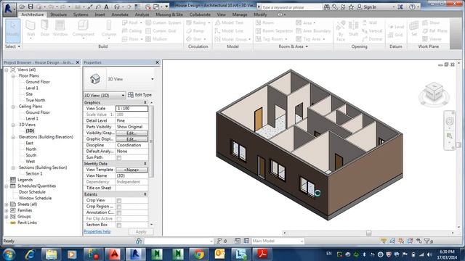Click the Save icon in quick access toolbar
Screen dimensions: 465x261
(31, 7)
